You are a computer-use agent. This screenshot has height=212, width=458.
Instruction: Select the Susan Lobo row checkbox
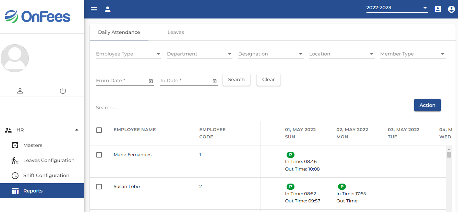click(x=99, y=187)
